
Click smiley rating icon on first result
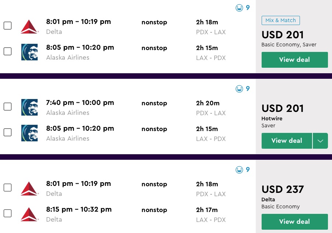tap(240, 8)
